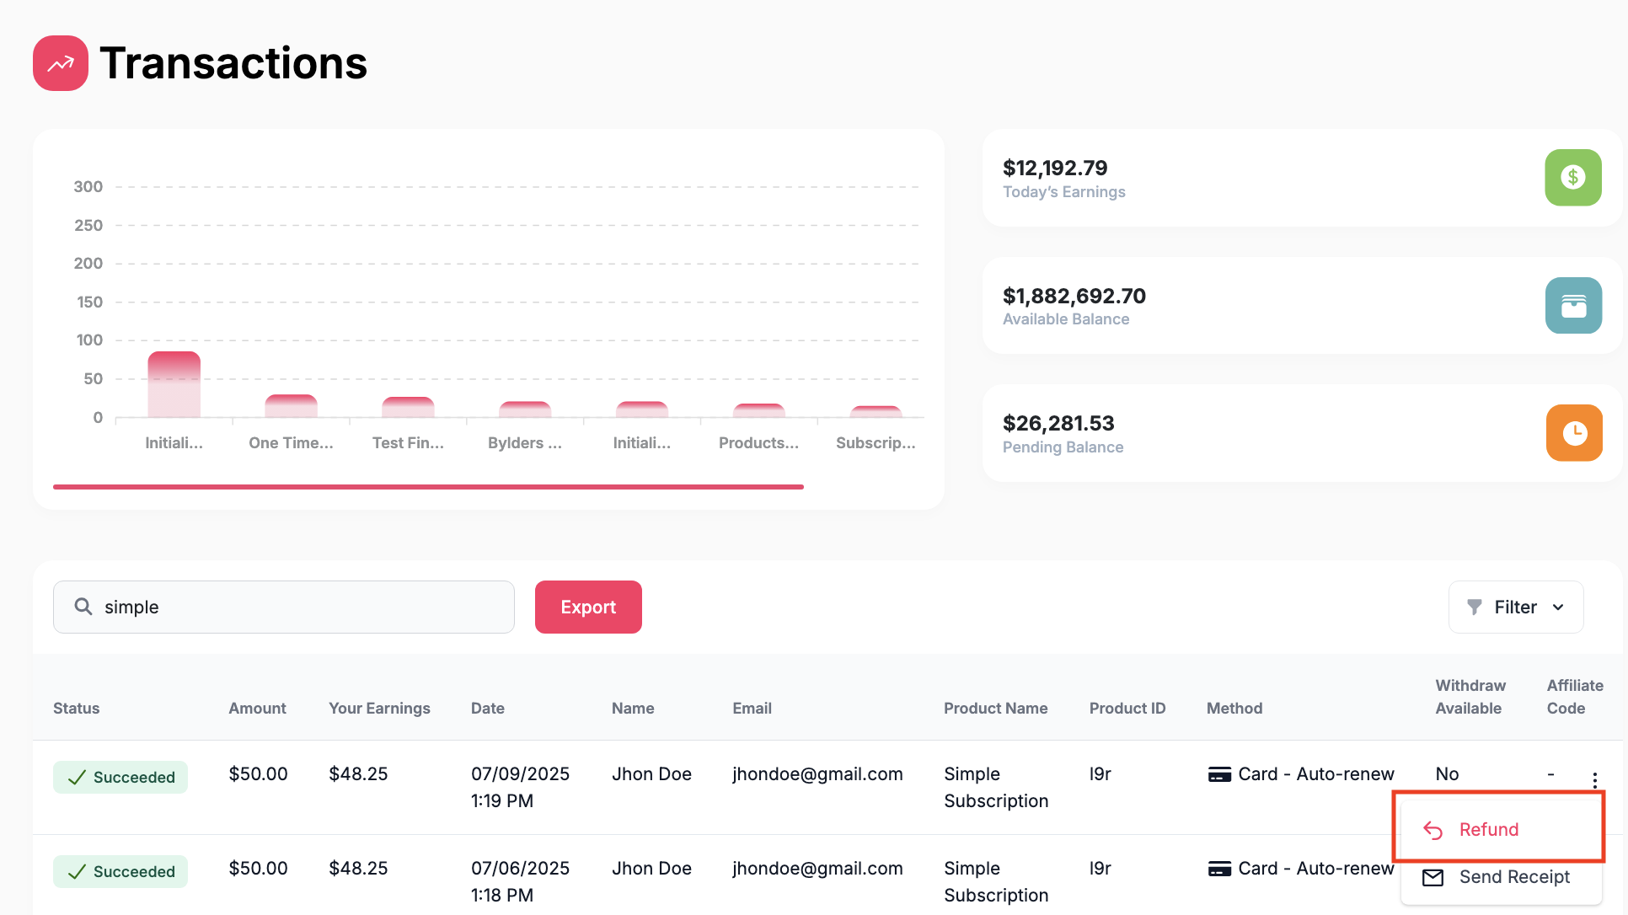Click the Filter chevron arrow

[1558, 607]
